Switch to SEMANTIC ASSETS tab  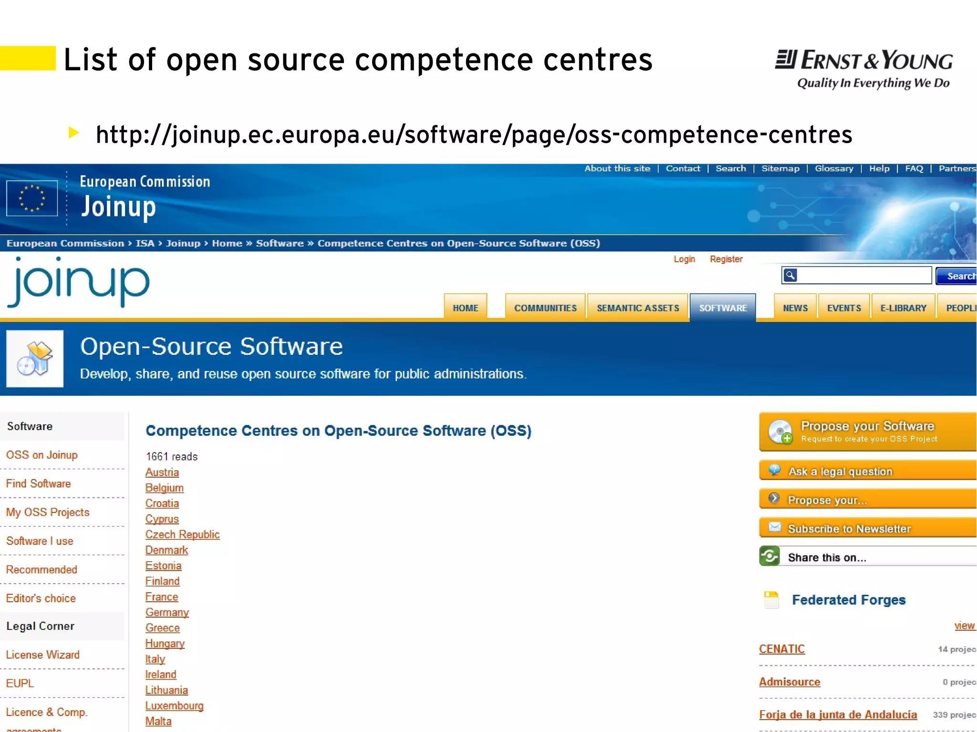pos(638,308)
